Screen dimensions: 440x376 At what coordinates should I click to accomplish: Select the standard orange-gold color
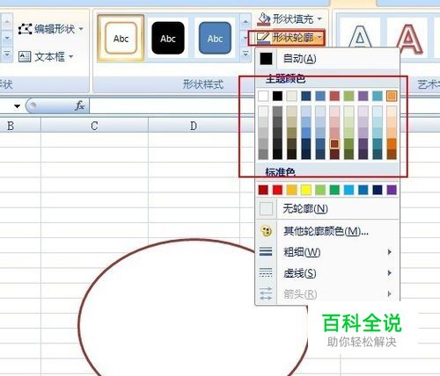coord(291,190)
